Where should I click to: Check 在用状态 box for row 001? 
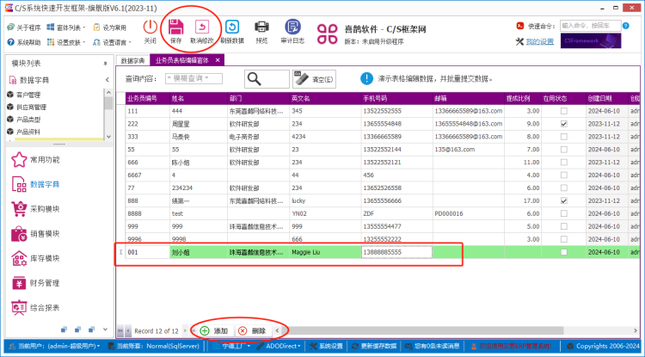coord(563,253)
